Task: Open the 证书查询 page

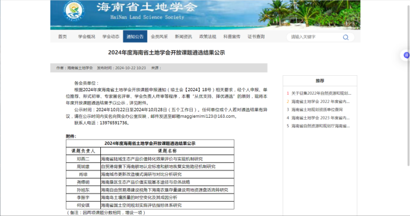Action: tap(256, 37)
